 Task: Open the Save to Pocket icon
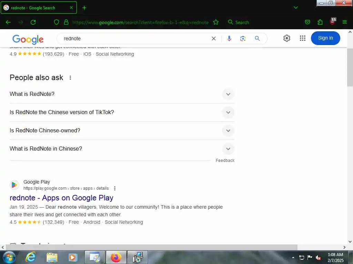pyautogui.click(x=307, y=22)
